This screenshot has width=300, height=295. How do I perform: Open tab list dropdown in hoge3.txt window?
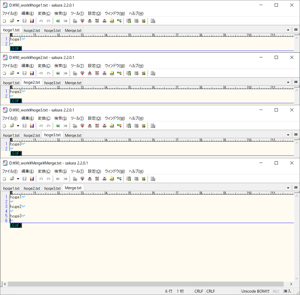[x=288, y=135]
